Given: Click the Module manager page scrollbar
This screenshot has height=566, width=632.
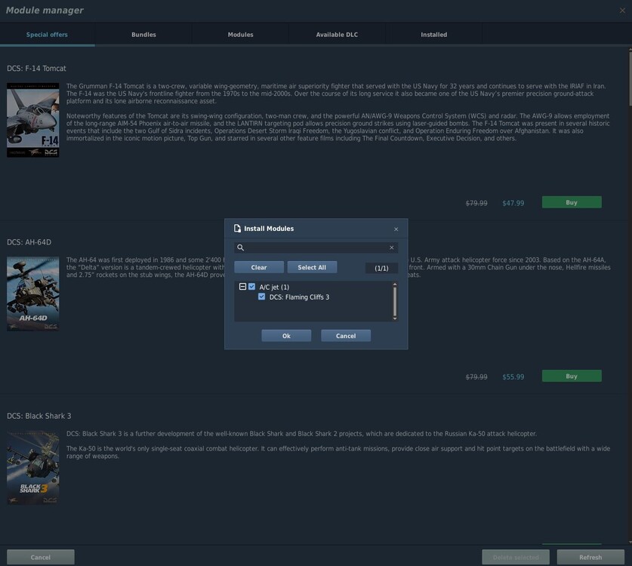Looking at the screenshot, I should pos(630,77).
